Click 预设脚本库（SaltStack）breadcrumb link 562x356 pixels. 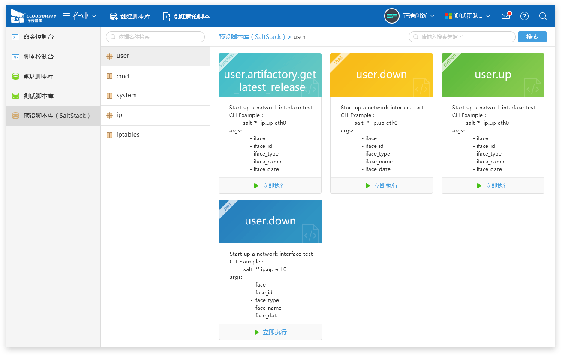tap(252, 37)
